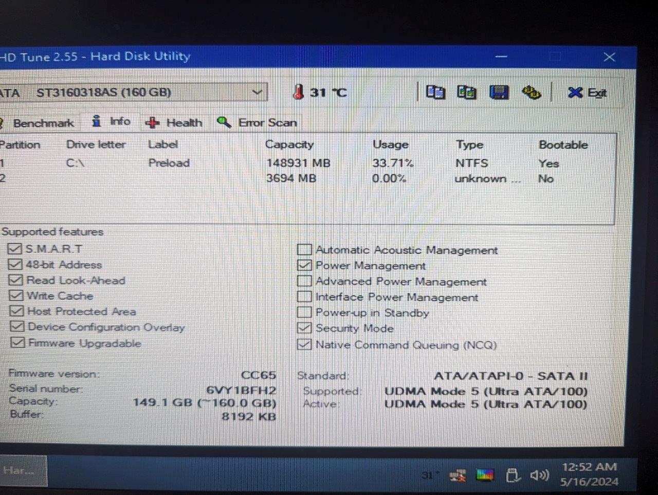Minimize the HD Tune window

coord(502,57)
